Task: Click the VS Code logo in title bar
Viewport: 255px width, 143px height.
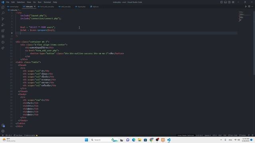Action: click(3, 2)
